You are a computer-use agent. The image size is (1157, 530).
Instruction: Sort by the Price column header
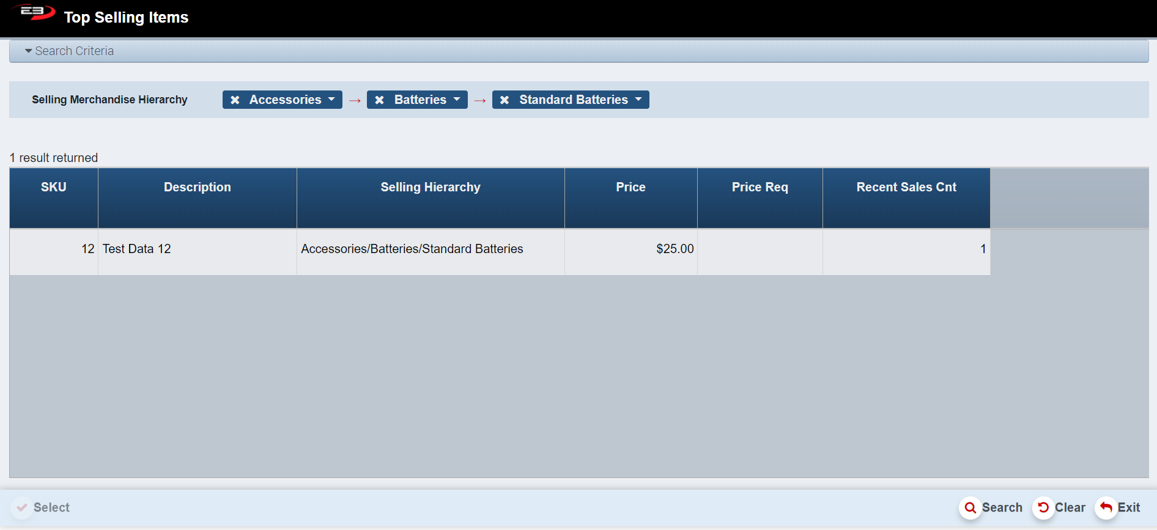tap(630, 187)
